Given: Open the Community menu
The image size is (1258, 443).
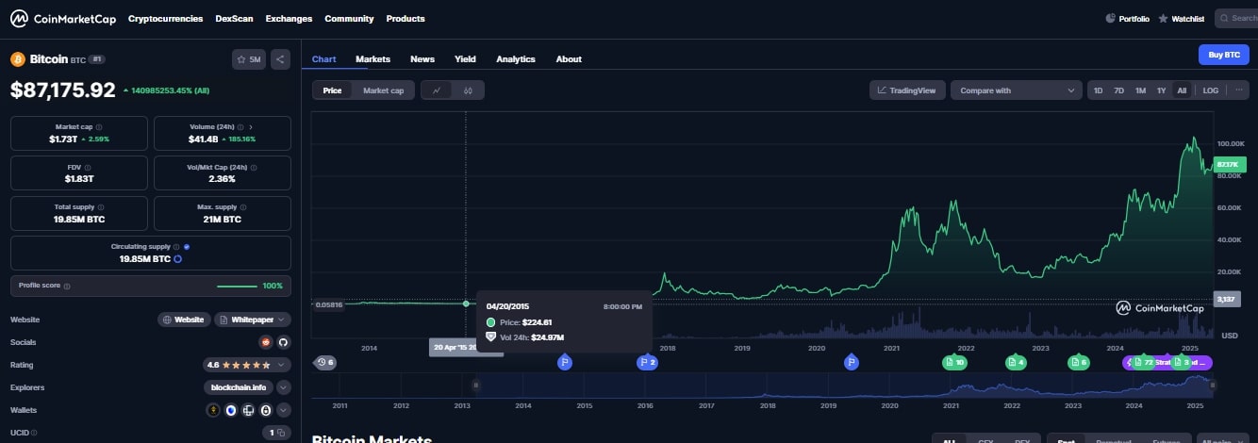Looking at the screenshot, I should (349, 19).
